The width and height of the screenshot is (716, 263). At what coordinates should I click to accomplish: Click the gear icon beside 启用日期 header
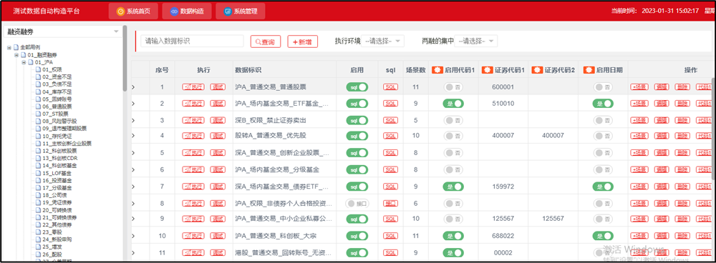(589, 70)
